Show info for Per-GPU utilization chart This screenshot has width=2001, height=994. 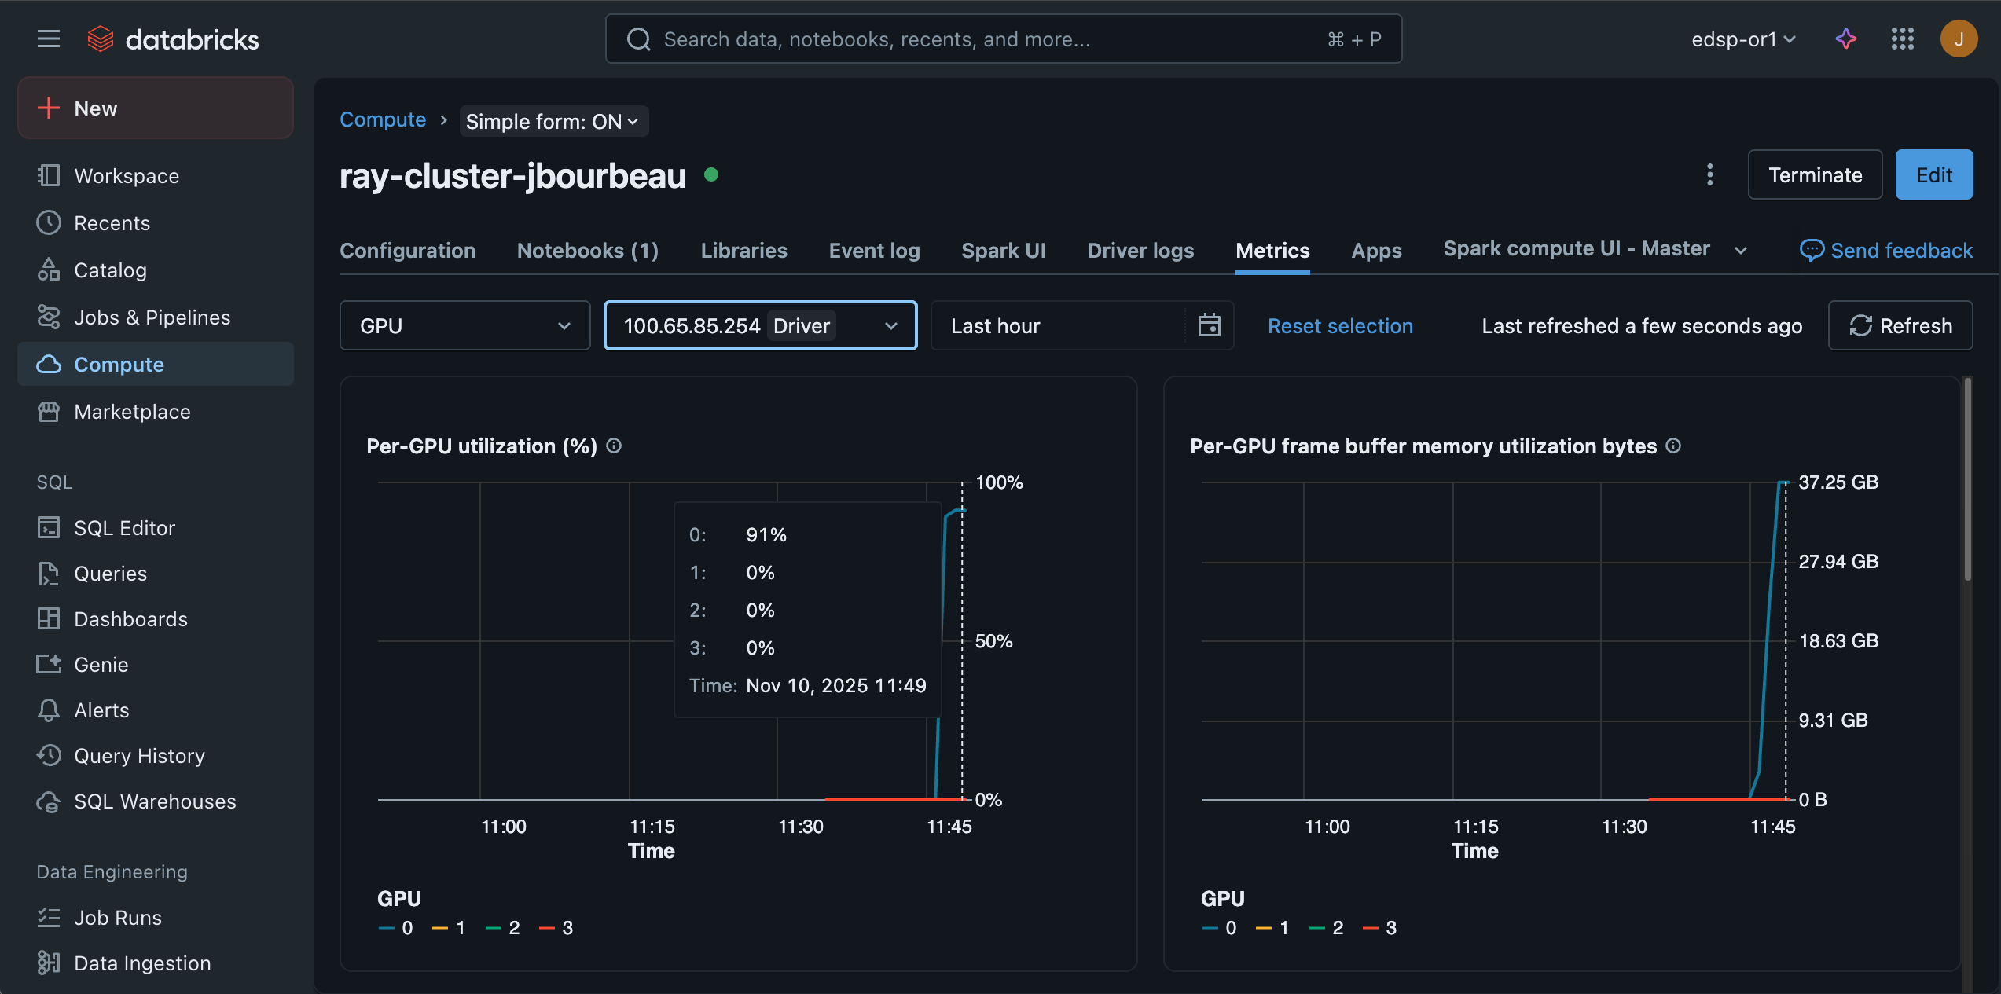[615, 446]
